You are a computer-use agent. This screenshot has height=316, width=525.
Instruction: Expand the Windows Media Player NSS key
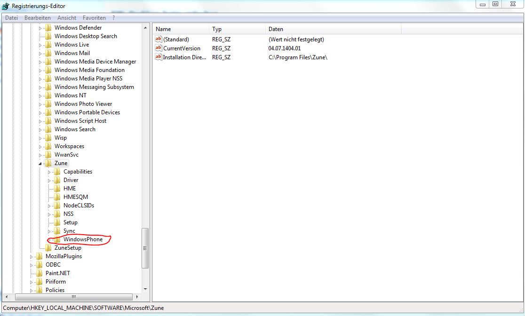40,79
